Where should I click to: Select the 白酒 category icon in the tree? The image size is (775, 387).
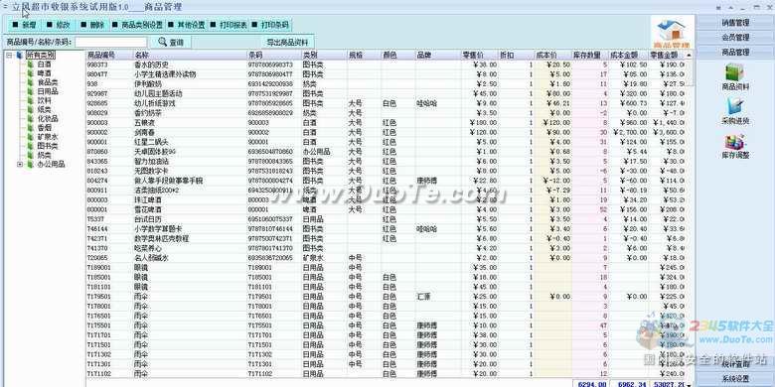pyautogui.click(x=31, y=64)
